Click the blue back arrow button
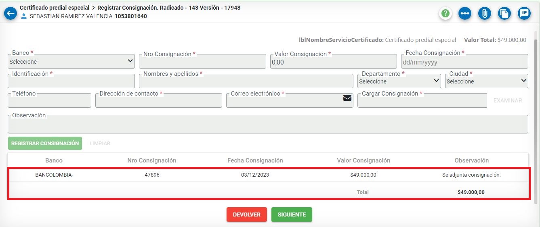The image size is (540, 227). click(10, 13)
